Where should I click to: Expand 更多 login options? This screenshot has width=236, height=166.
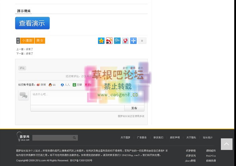(x=88, y=85)
